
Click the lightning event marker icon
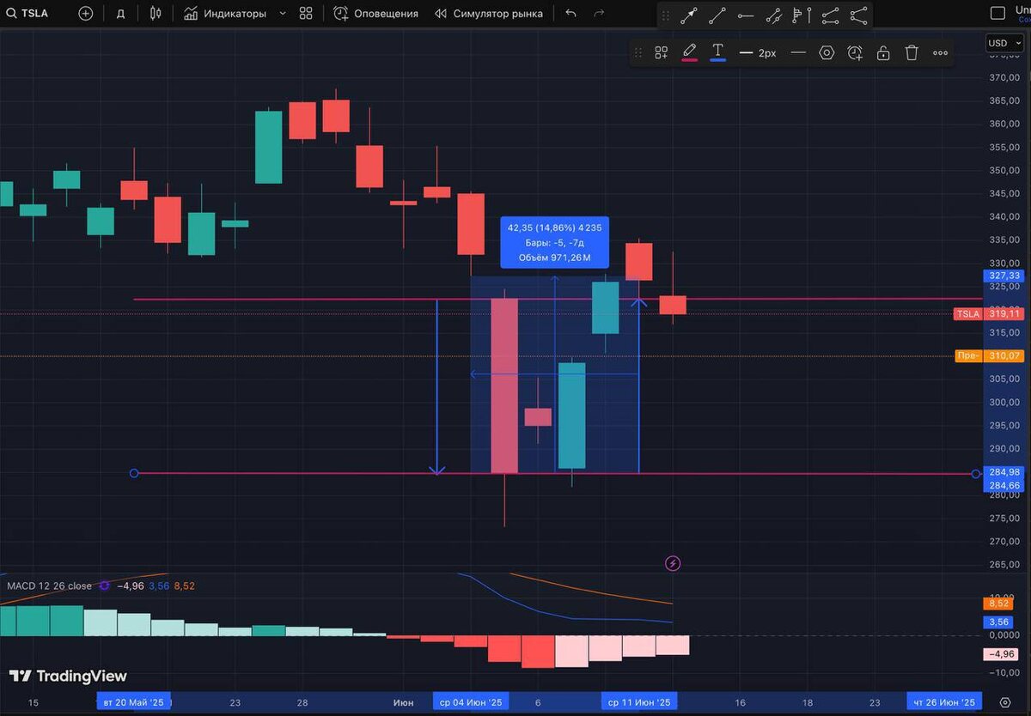click(x=674, y=564)
